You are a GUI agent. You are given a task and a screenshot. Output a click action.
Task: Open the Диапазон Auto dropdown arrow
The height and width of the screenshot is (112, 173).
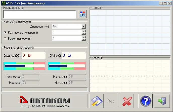tap(84, 26)
